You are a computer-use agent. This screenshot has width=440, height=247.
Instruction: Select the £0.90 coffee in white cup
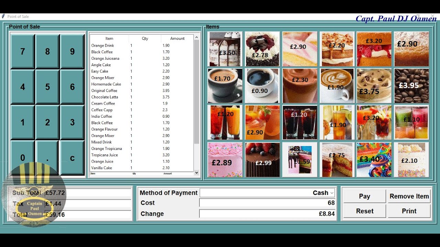tap(262, 86)
